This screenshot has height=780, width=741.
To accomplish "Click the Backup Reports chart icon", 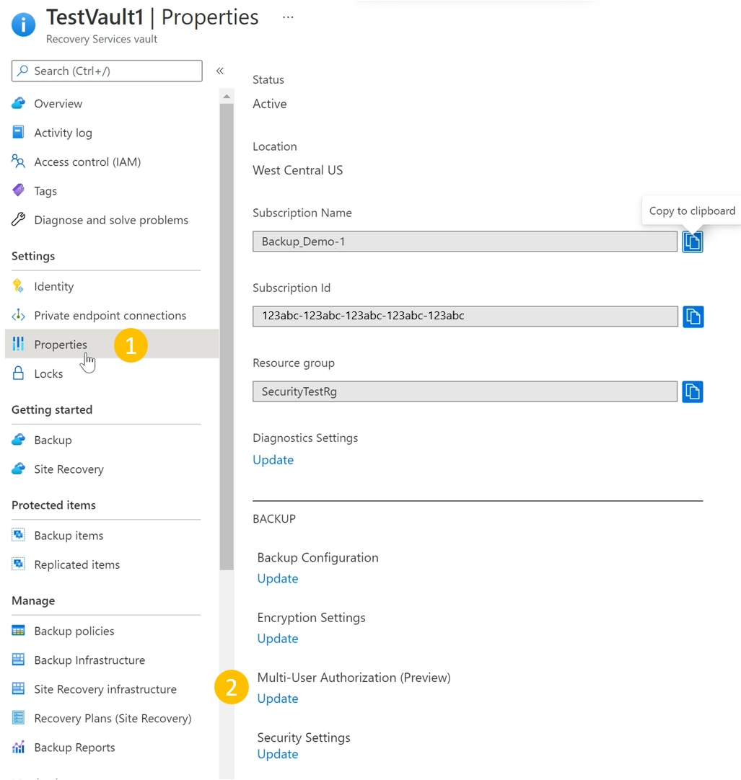I will tap(19, 747).
